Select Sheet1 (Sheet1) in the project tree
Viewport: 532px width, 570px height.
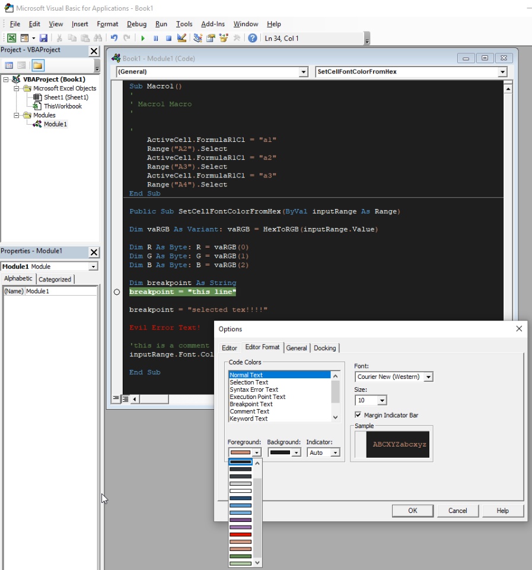66,97
